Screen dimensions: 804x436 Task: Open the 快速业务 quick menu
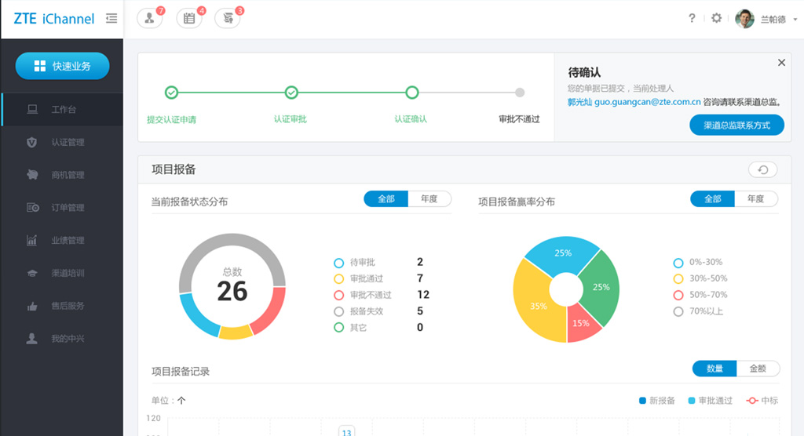[62, 67]
